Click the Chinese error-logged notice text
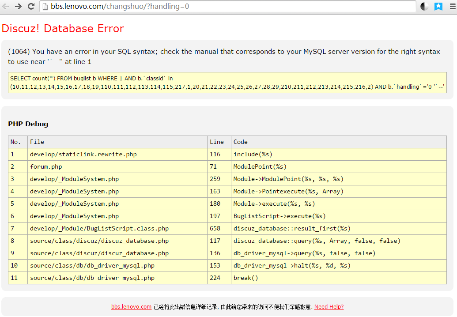Image resolution: width=457 pixels, height=317 pixels. [233, 307]
